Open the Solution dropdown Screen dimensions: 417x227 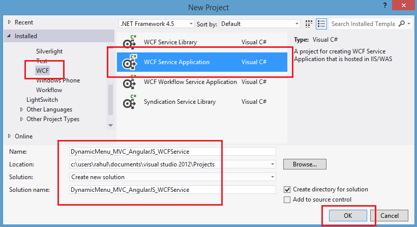pyautogui.click(x=173, y=177)
